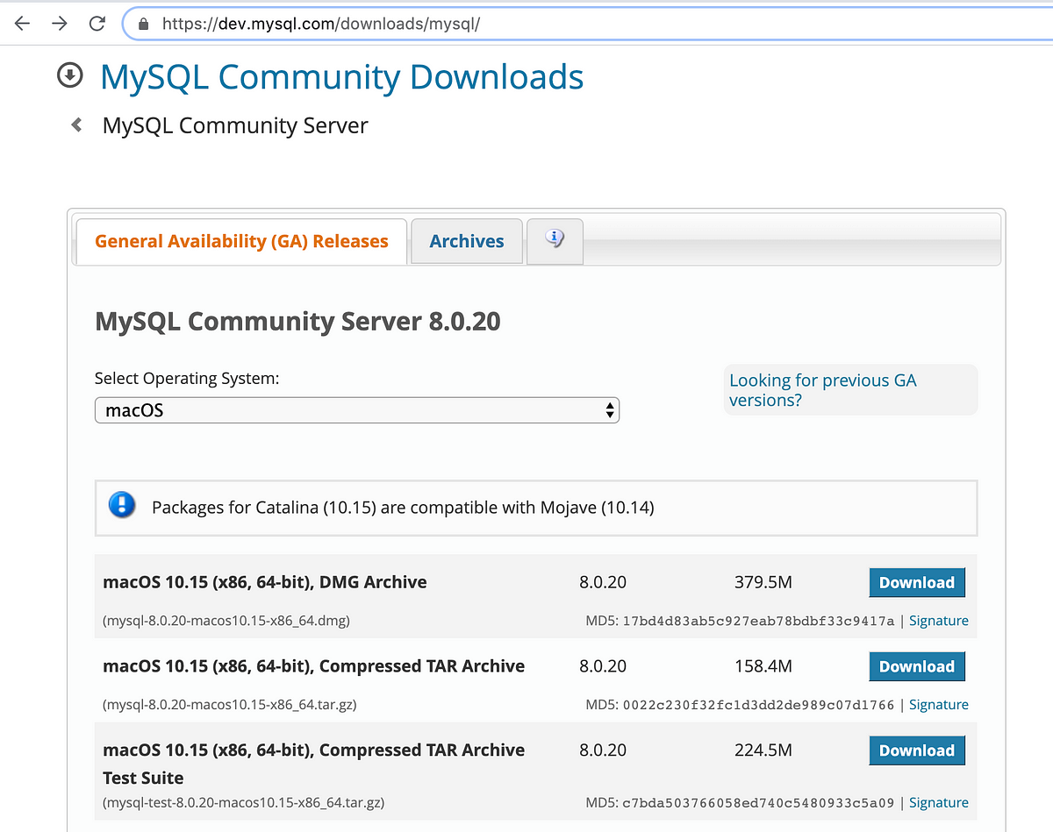This screenshot has width=1053, height=832.
Task: Click the MySQL Community Server 8.0.20 heading
Action: pyautogui.click(x=297, y=322)
